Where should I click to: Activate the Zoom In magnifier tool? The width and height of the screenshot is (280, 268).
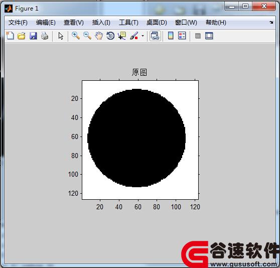(76, 36)
